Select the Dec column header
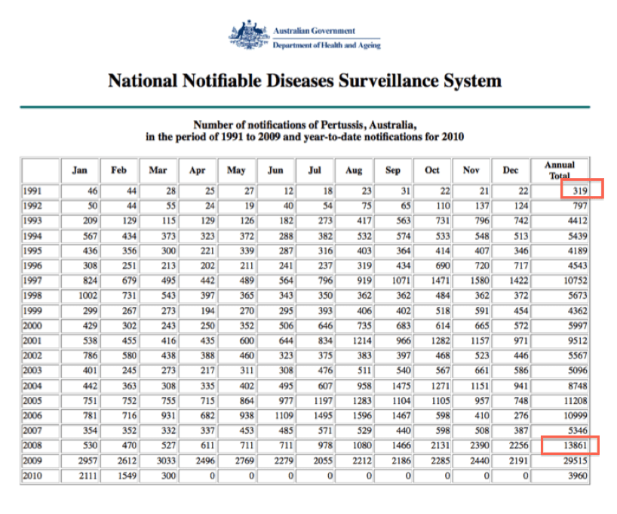Screen dimensions: 617x514 click(511, 170)
